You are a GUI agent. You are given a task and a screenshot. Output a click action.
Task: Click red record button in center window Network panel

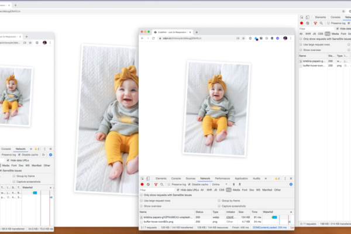pyautogui.click(x=142, y=184)
